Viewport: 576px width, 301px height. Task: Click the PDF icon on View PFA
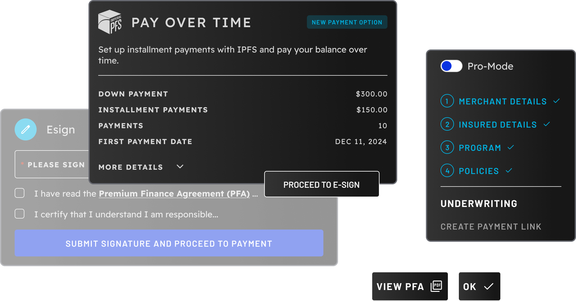436,286
